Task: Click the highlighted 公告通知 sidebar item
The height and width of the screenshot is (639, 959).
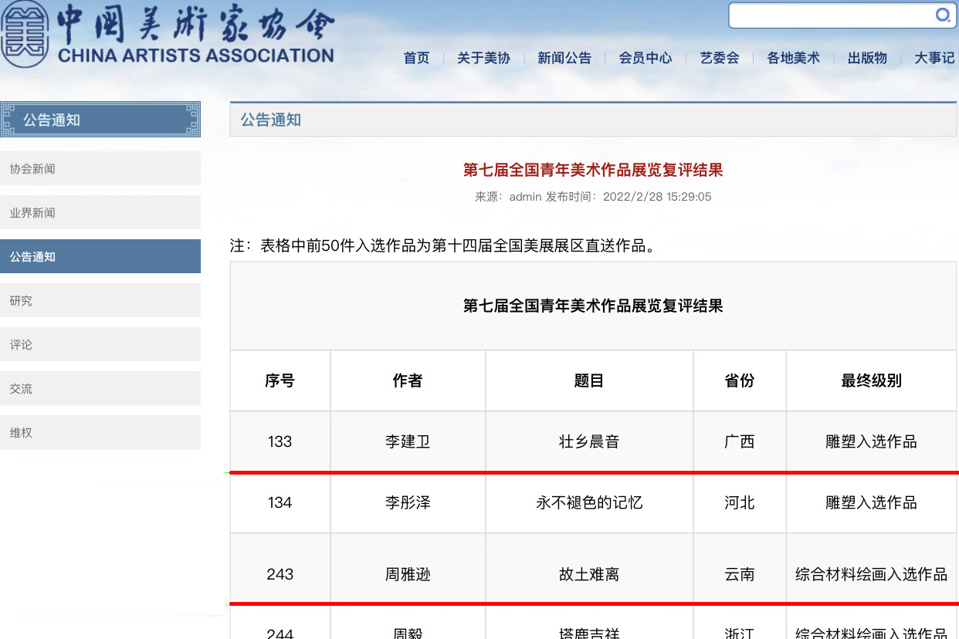Action: [100, 256]
